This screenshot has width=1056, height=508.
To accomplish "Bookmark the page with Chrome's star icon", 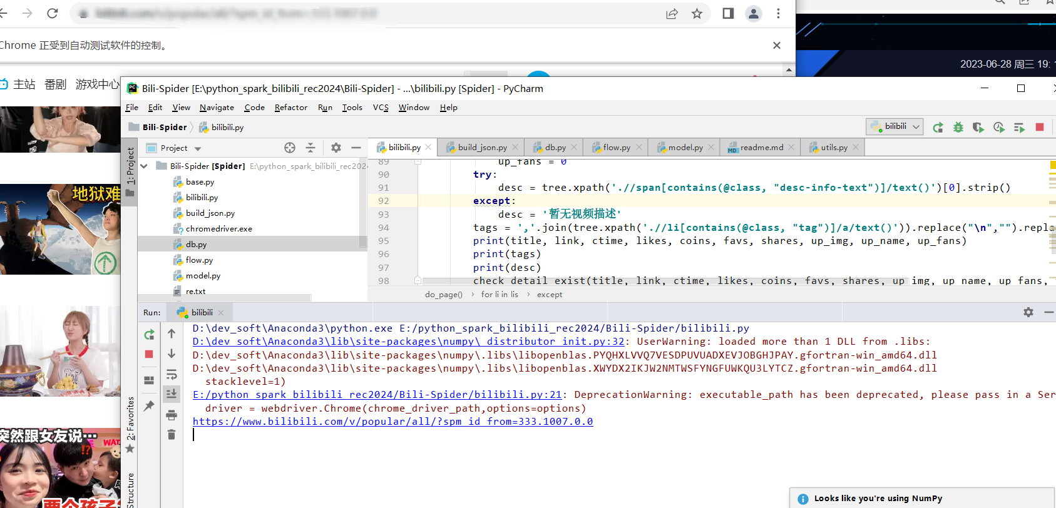I will tap(697, 14).
